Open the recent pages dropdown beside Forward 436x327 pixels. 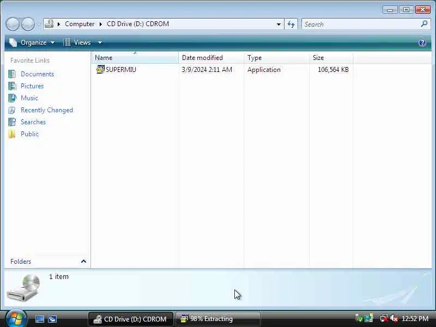pyautogui.click(x=39, y=25)
